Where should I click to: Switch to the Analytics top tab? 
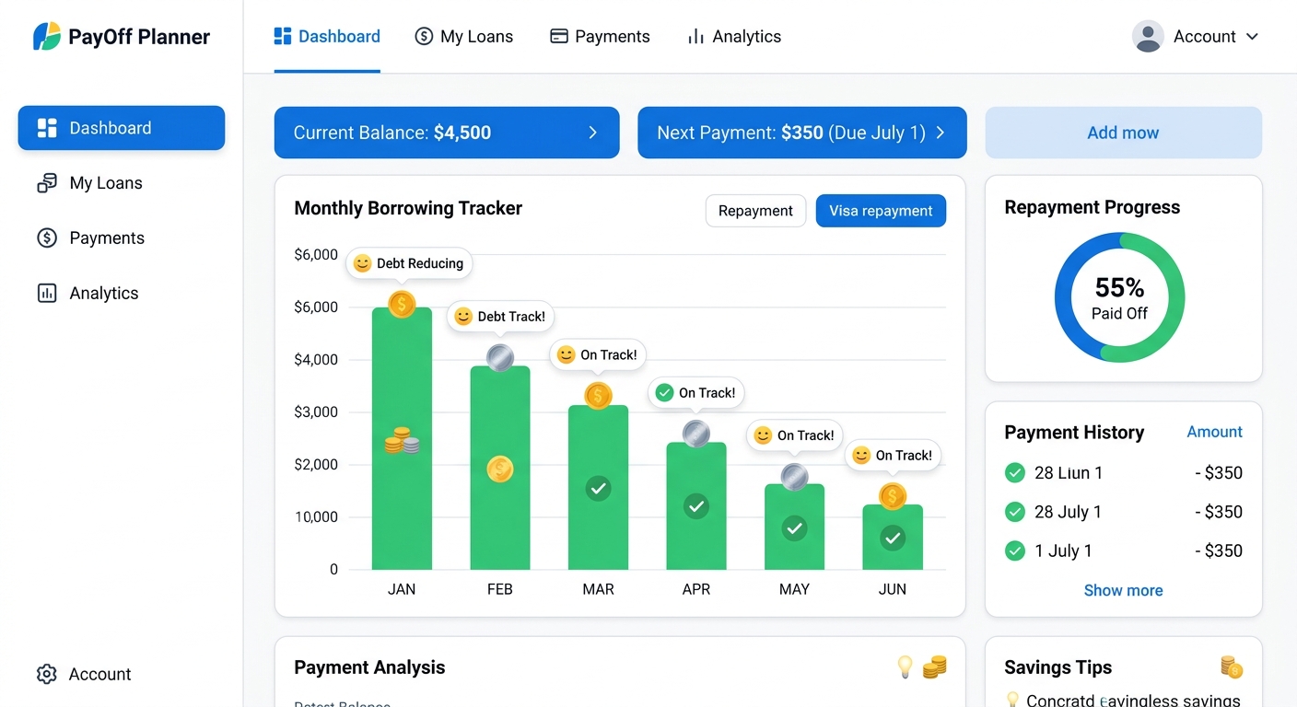734,37
